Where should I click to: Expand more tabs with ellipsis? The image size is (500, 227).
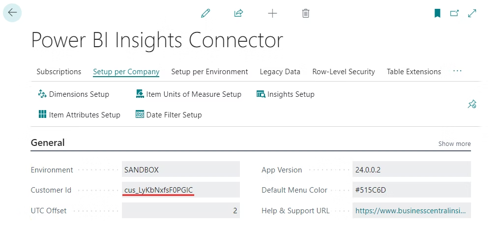(457, 71)
